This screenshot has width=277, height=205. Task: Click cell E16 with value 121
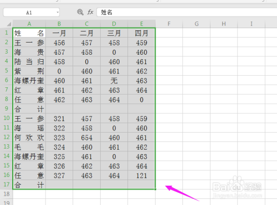click(x=141, y=175)
